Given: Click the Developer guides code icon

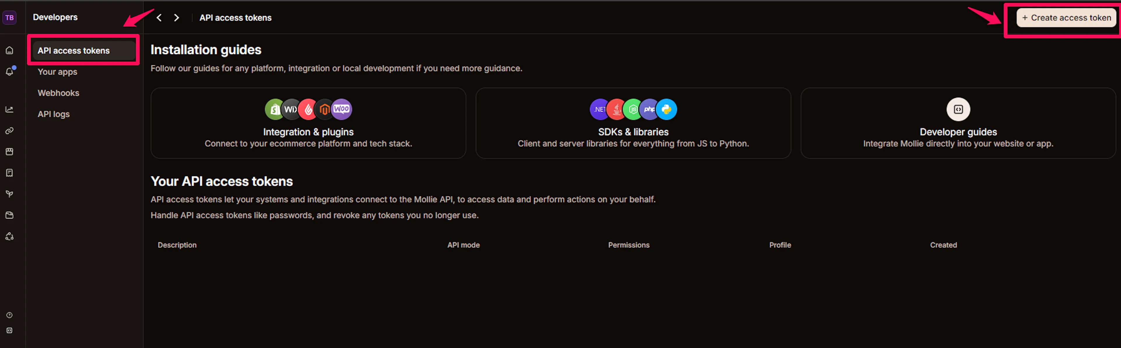Looking at the screenshot, I should [x=958, y=110].
